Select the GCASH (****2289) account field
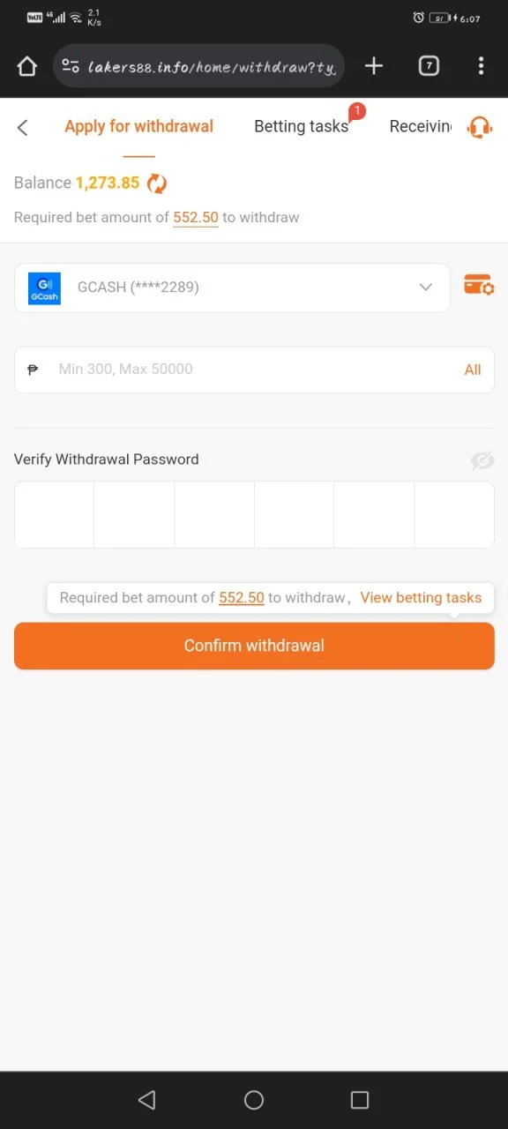The image size is (508, 1129). pyautogui.click(x=232, y=288)
